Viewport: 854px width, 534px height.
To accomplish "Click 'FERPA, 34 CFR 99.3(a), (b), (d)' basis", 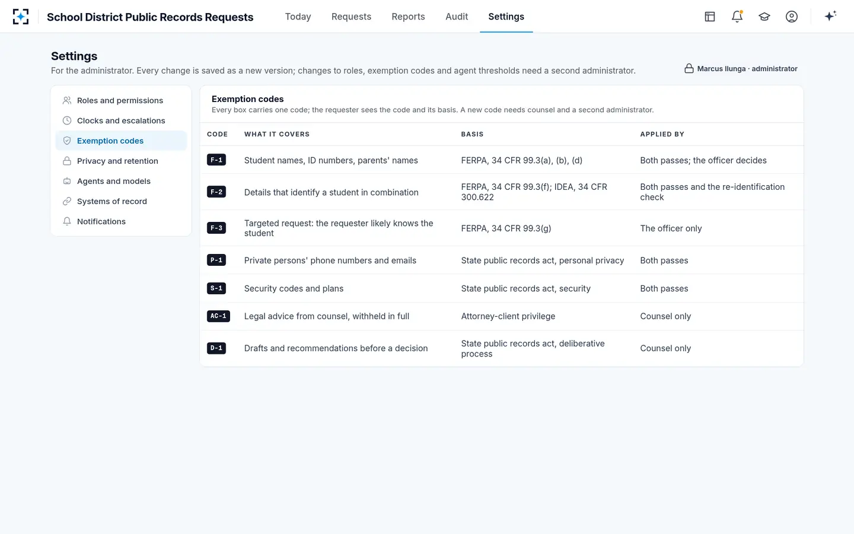I will [x=522, y=160].
